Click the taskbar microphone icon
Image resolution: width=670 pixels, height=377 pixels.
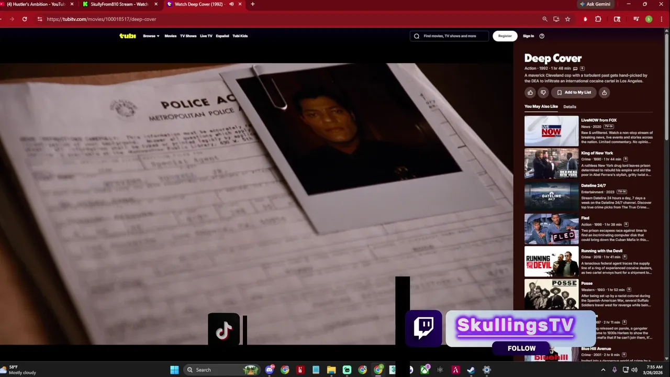(x=615, y=370)
